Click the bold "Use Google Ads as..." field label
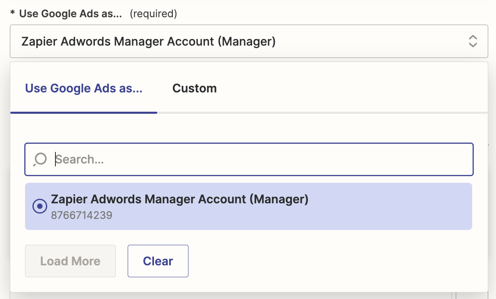Screen dimensions: 496x299 71,14
